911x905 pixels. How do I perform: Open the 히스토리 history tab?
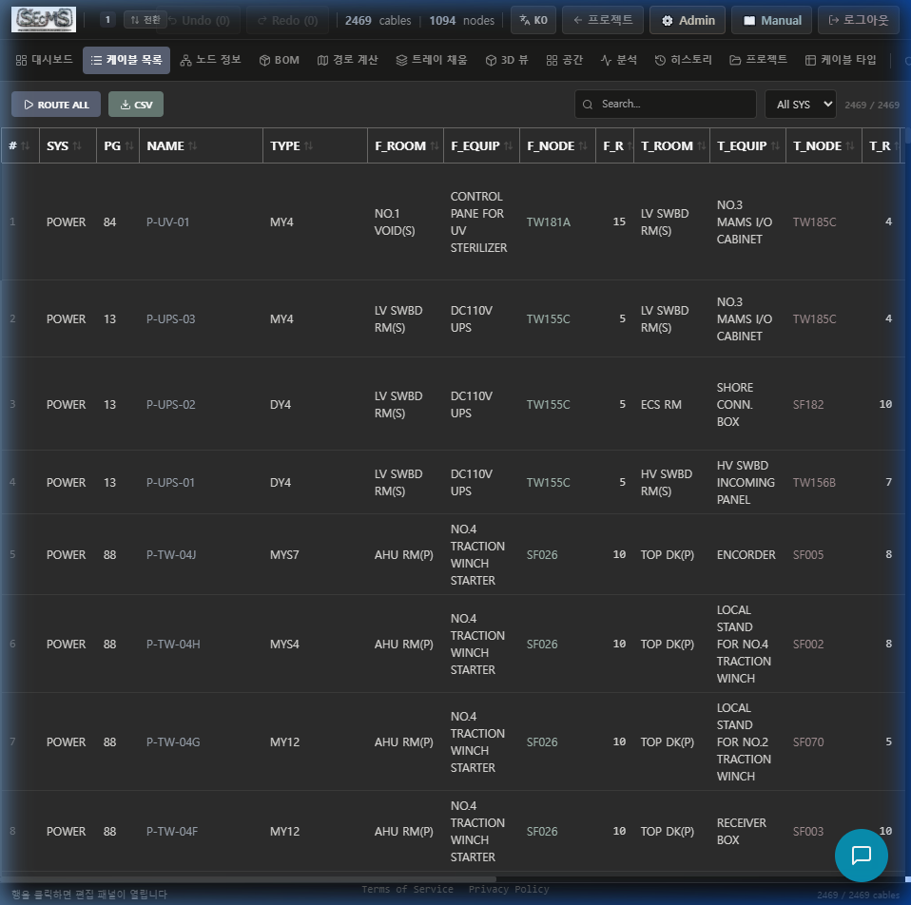[683, 60]
